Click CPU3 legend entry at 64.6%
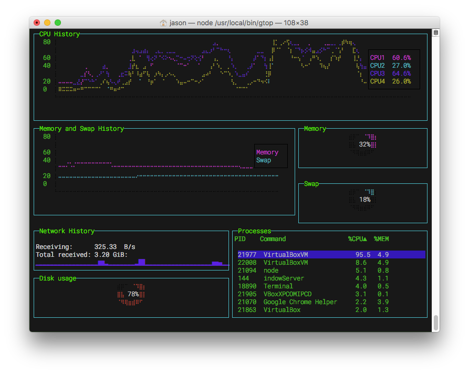 [x=390, y=74]
